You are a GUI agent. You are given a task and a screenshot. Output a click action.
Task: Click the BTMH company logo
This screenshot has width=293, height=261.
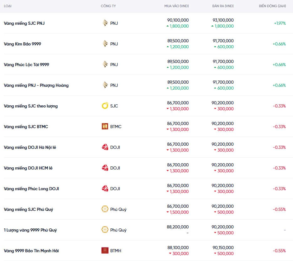(105, 251)
